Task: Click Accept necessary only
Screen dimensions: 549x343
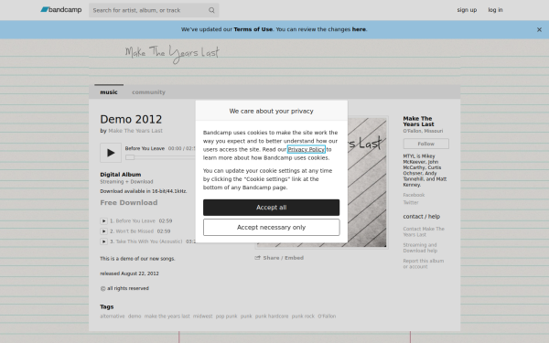Action: pyautogui.click(x=271, y=228)
